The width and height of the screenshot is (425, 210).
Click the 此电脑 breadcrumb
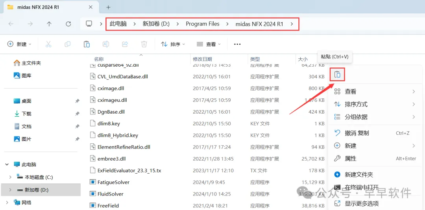[x=118, y=24]
